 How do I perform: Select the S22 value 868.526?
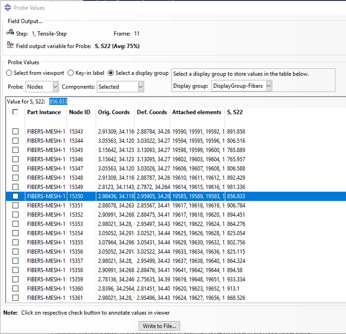click(x=236, y=298)
